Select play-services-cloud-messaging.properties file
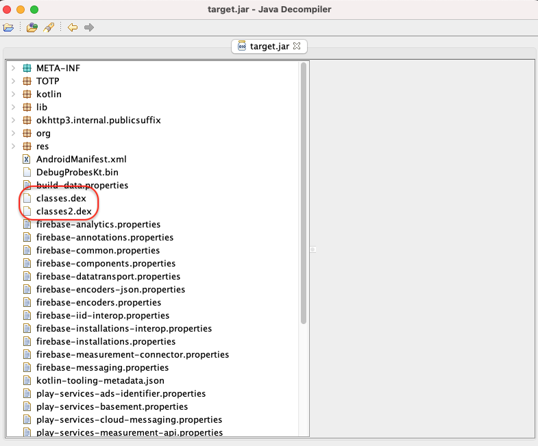538x446 pixels. [129, 419]
